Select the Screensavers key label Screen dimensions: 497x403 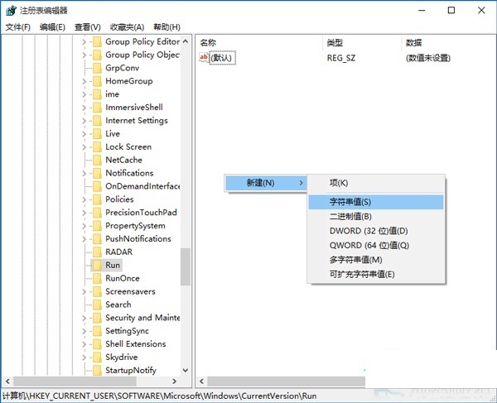pos(130,291)
